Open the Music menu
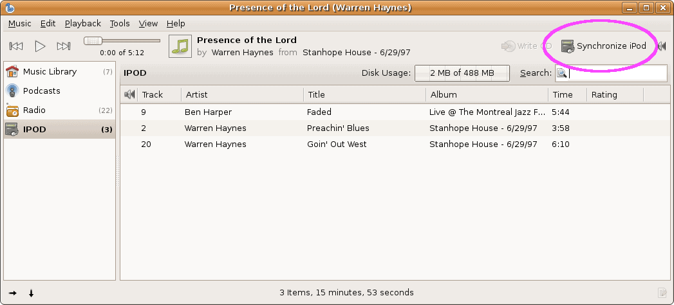The width and height of the screenshot is (674, 305). 20,24
